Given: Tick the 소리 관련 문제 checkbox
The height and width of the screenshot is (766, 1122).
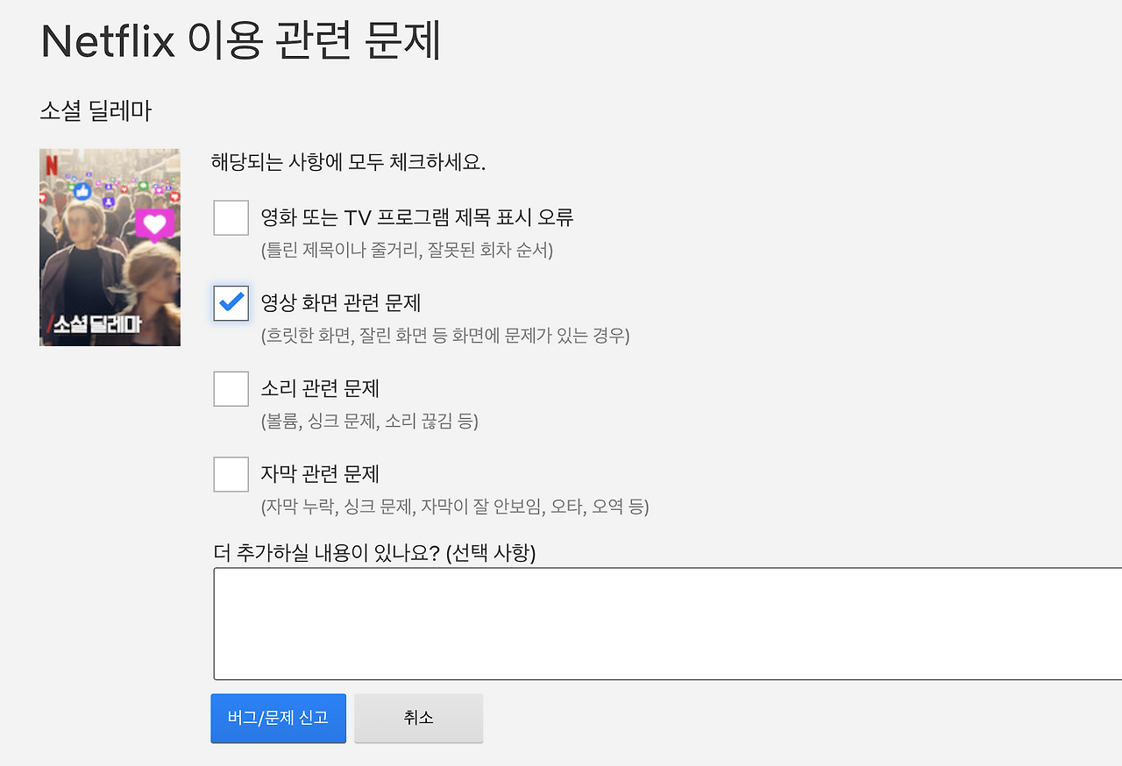Looking at the screenshot, I should (231, 388).
